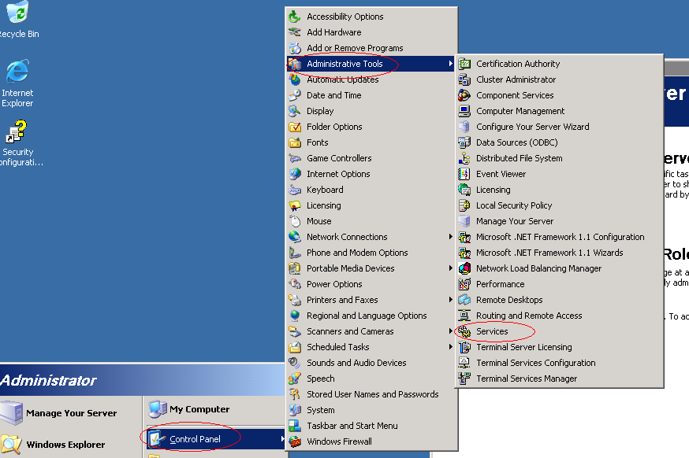
Task: Click the Folder Options icon
Action: pyautogui.click(x=294, y=127)
